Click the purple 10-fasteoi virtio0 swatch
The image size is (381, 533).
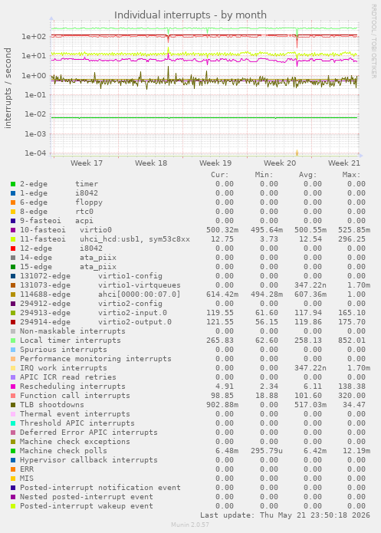point(13,230)
